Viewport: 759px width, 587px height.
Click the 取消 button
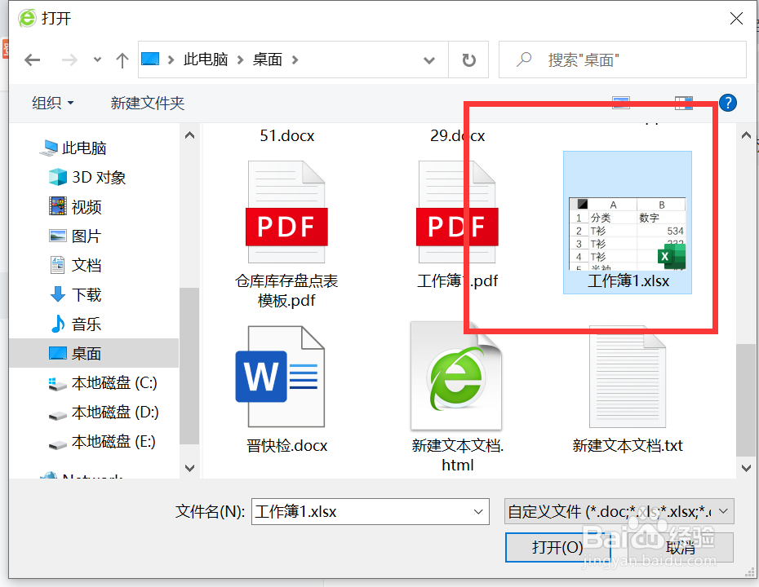pos(681,547)
